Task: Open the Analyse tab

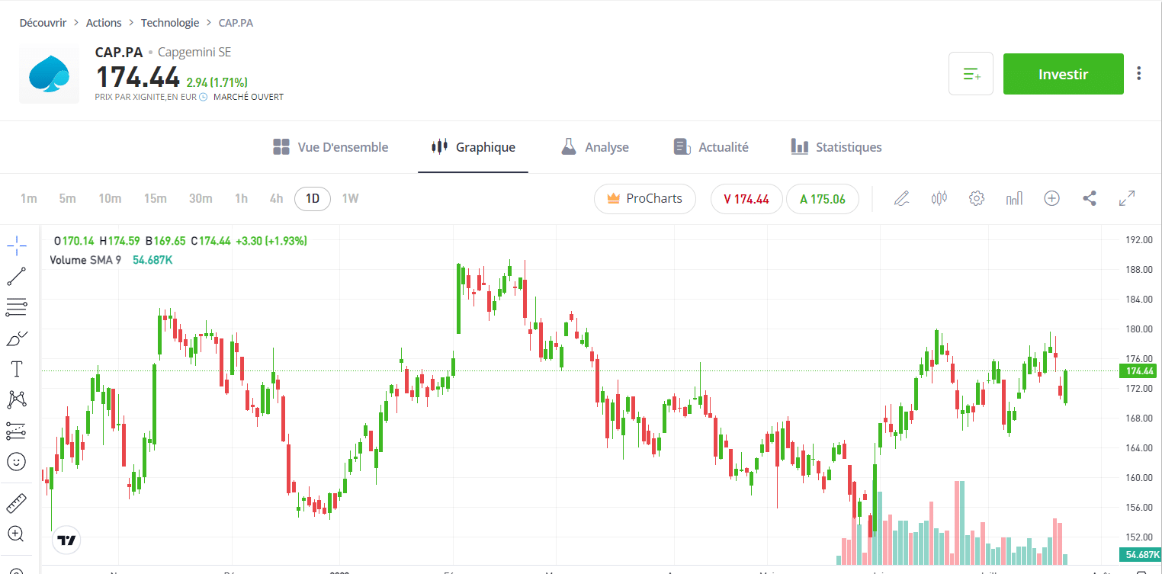Action: pyautogui.click(x=595, y=147)
